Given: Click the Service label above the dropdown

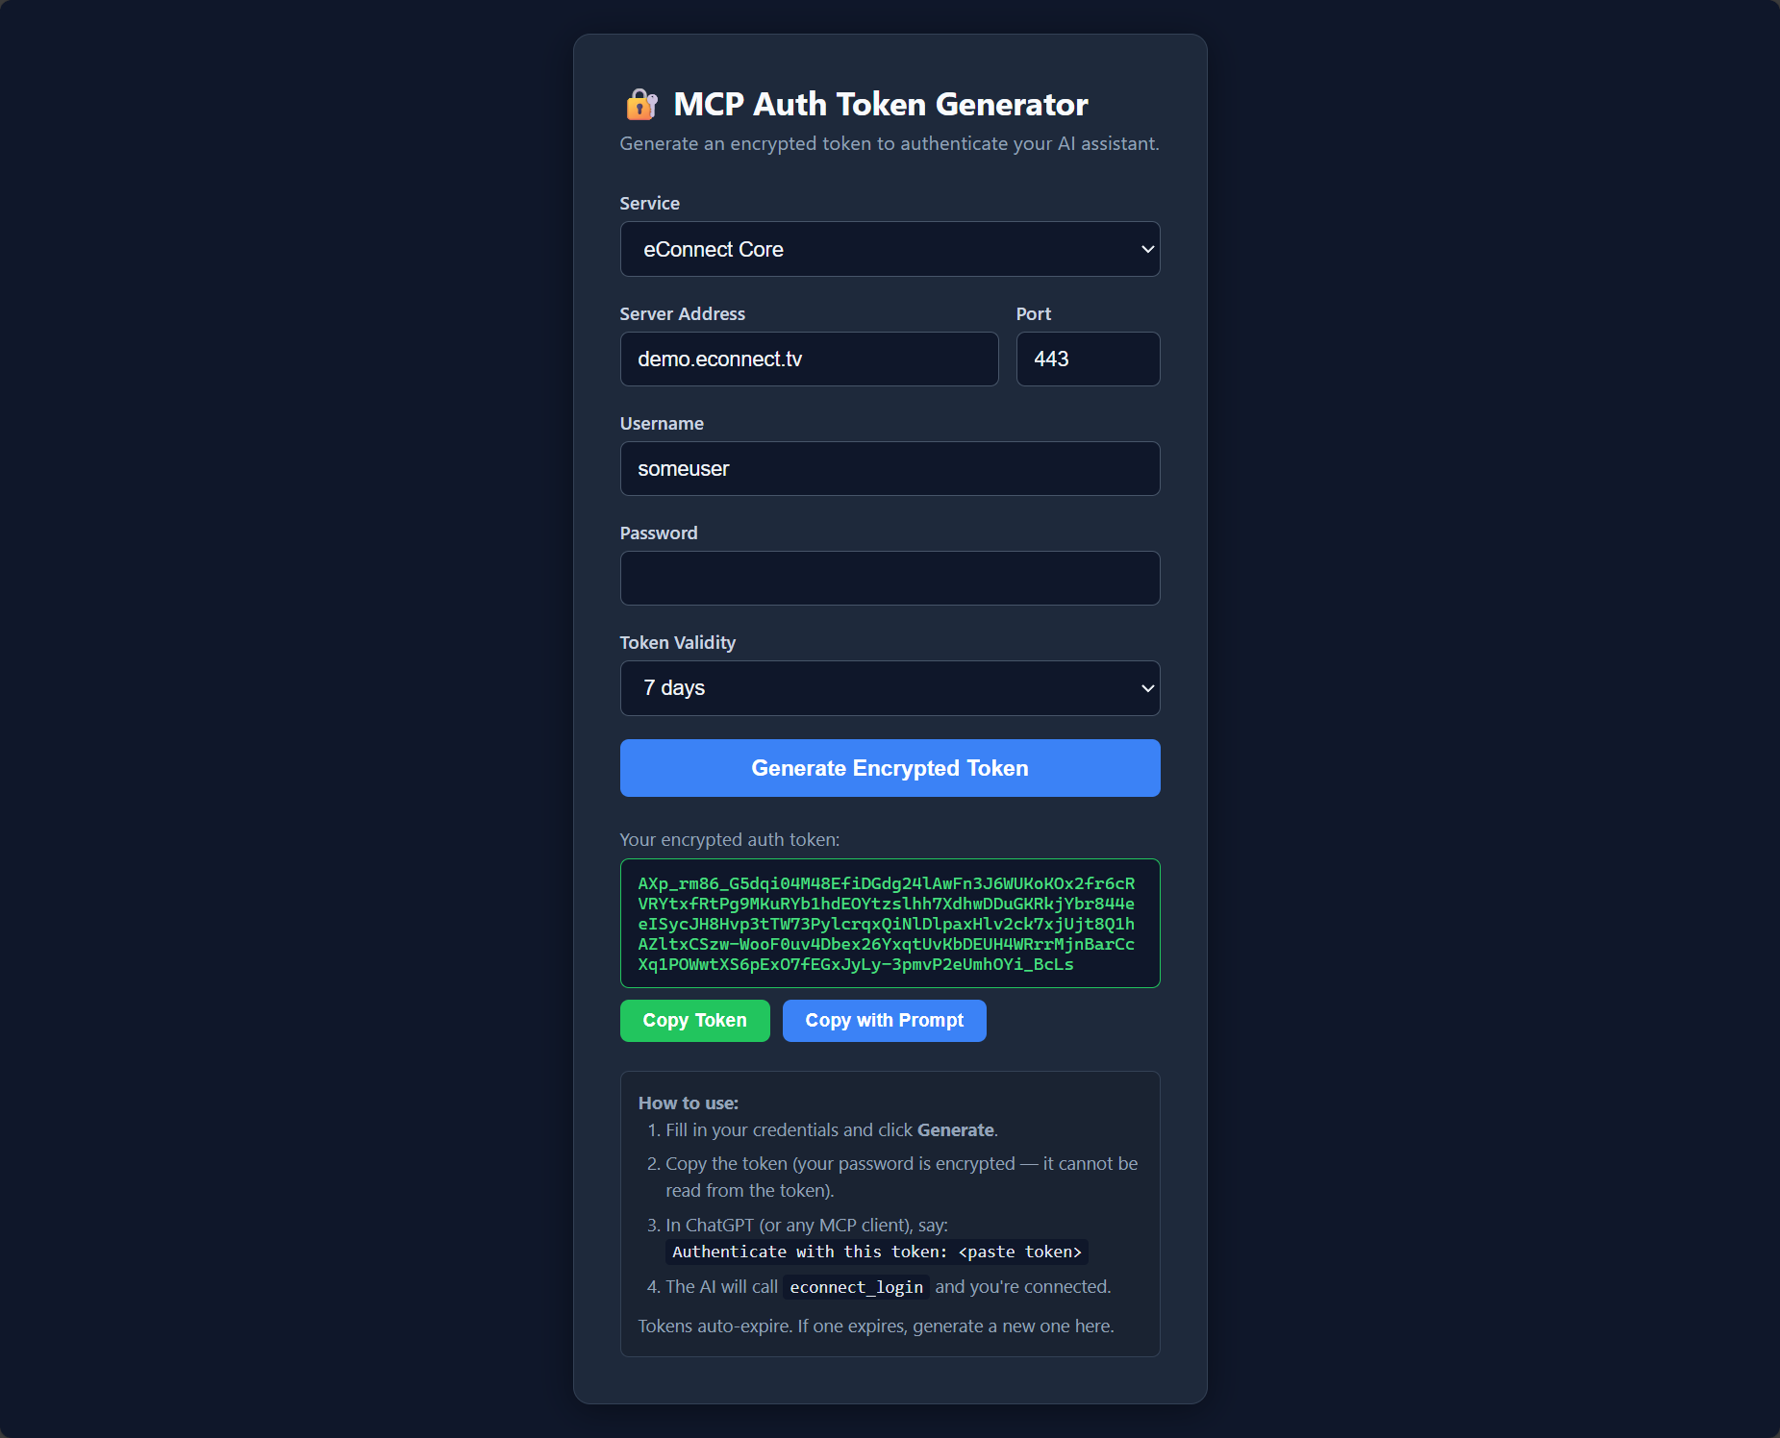Looking at the screenshot, I should (649, 203).
